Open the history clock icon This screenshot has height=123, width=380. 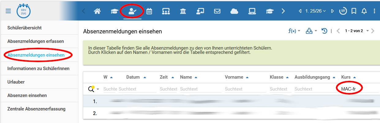[x=325, y=31]
